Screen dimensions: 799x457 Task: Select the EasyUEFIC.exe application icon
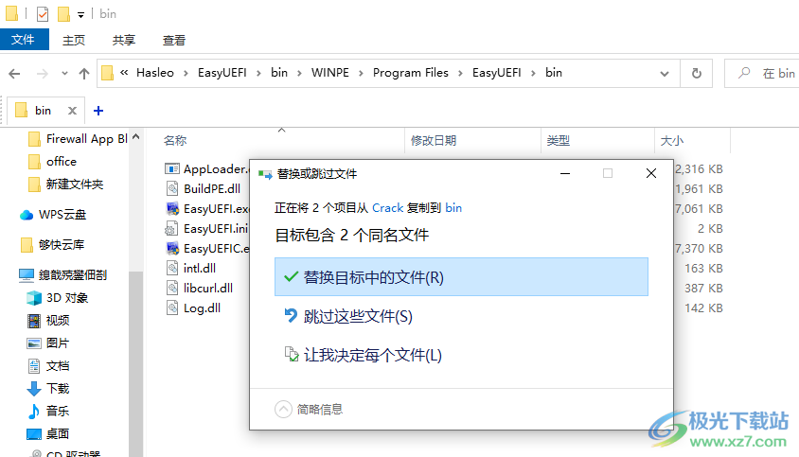[172, 248]
